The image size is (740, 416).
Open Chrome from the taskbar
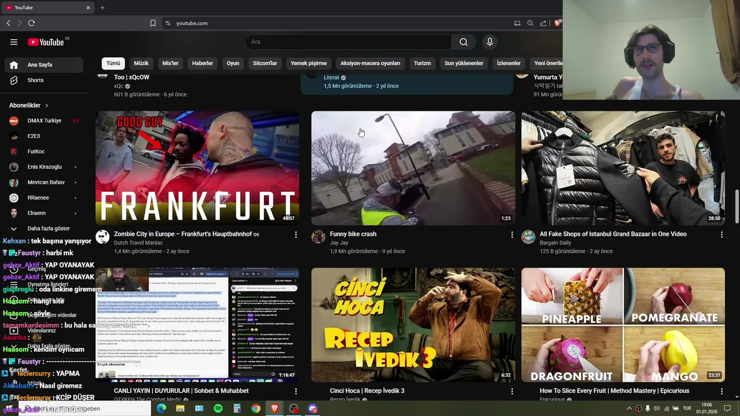pyautogui.click(x=256, y=408)
